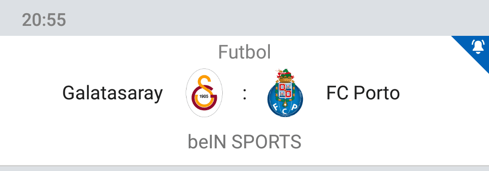The width and height of the screenshot is (489, 171).
Task: Open the Futbol sport category label
Action: 244,52
